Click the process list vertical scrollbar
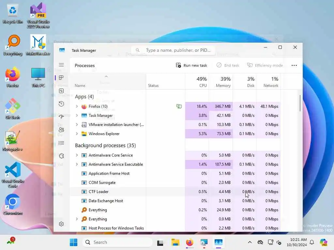 (x=300, y=103)
